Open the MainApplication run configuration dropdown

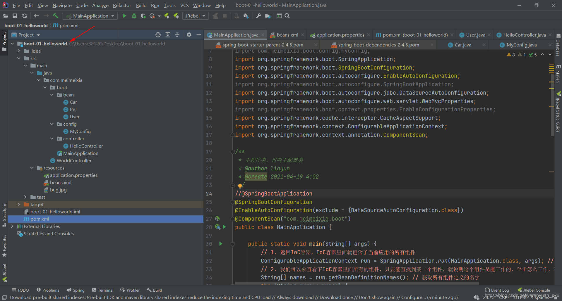point(90,16)
